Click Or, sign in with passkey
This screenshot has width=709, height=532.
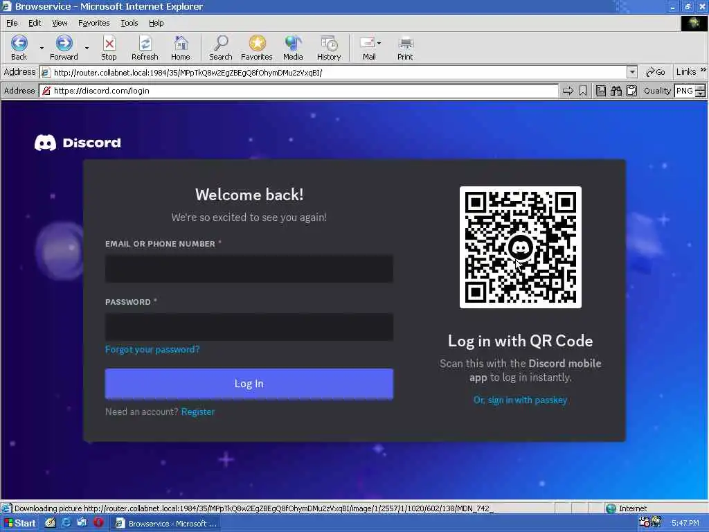click(x=520, y=400)
